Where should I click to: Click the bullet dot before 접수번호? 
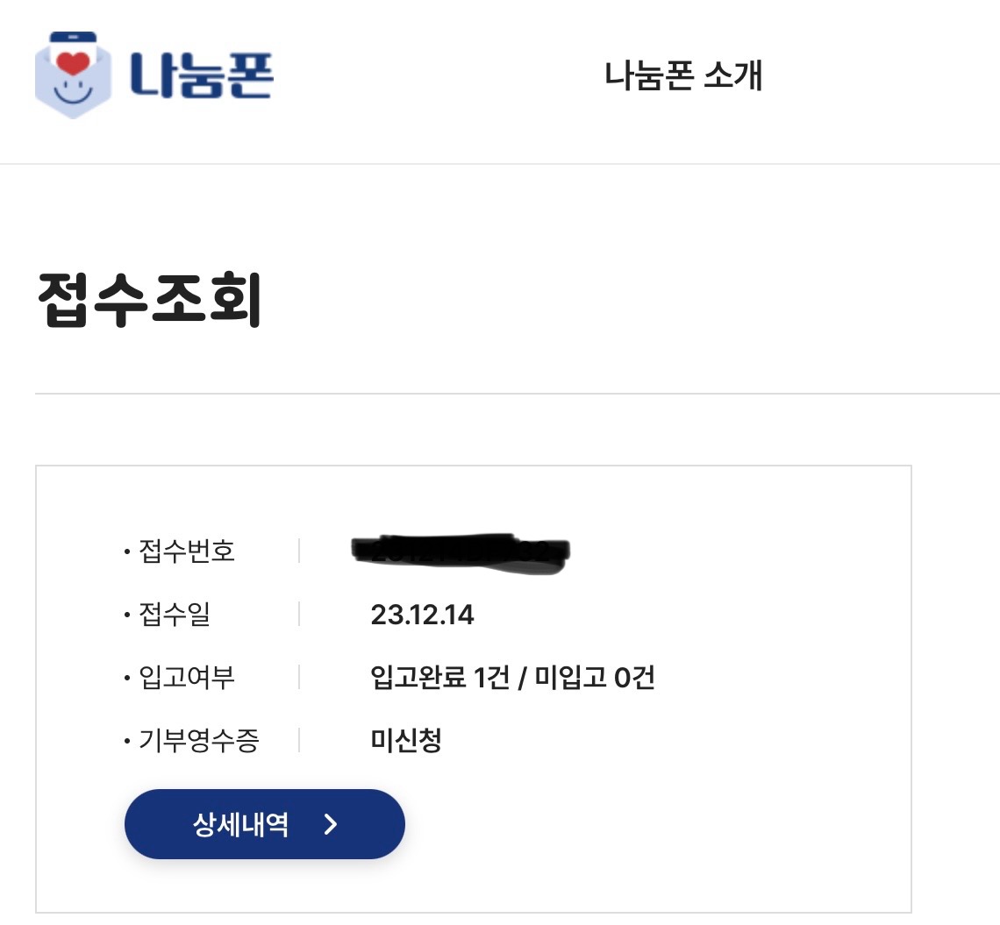tap(127, 553)
